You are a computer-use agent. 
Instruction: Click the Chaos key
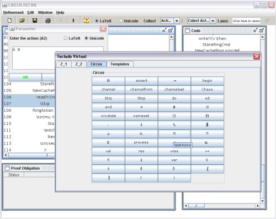[208, 90]
